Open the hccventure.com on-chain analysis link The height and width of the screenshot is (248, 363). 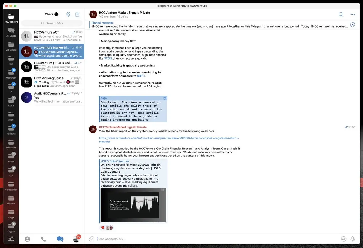pyautogui.click(x=169, y=140)
